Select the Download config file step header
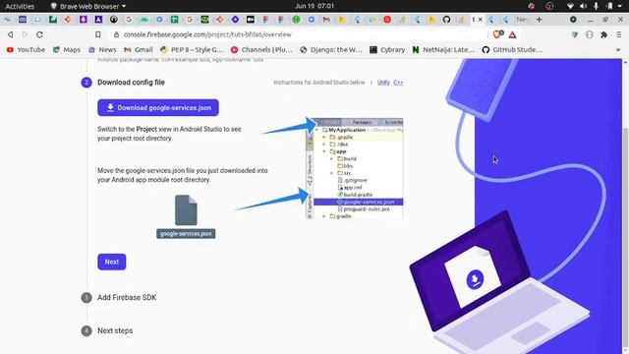Image resolution: width=629 pixels, height=354 pixels. coord(131,83)
